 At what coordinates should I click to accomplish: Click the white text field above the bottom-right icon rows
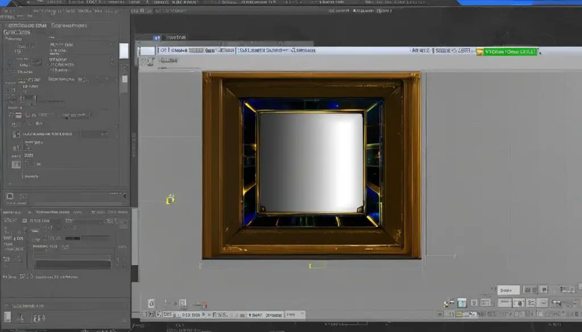pos(508,290)
